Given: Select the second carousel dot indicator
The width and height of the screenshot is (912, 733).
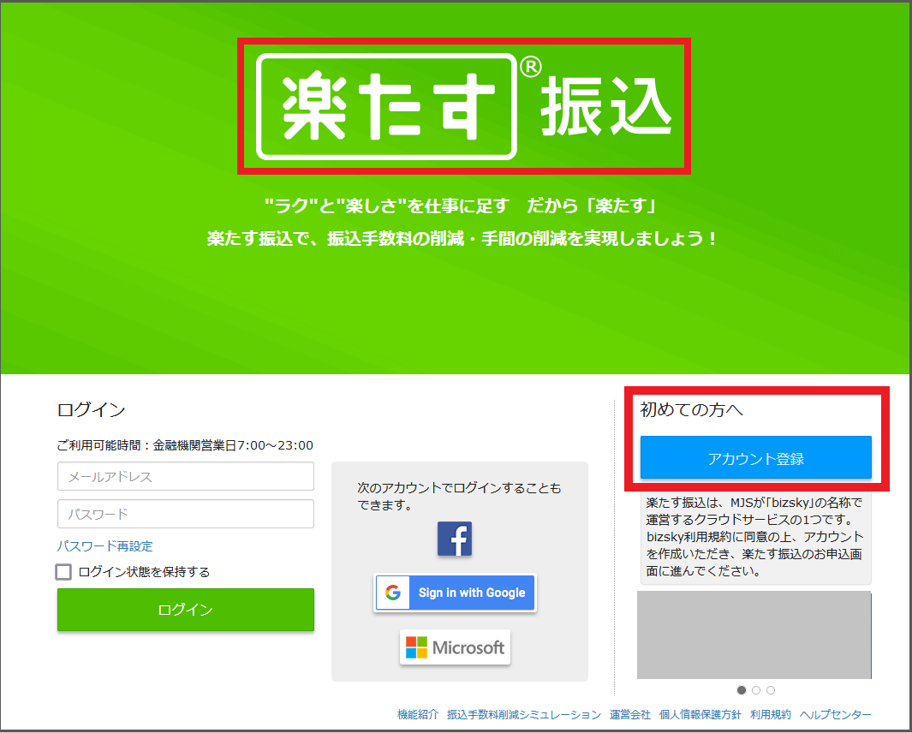Looking at the screenshot, I should click(755, 690).
